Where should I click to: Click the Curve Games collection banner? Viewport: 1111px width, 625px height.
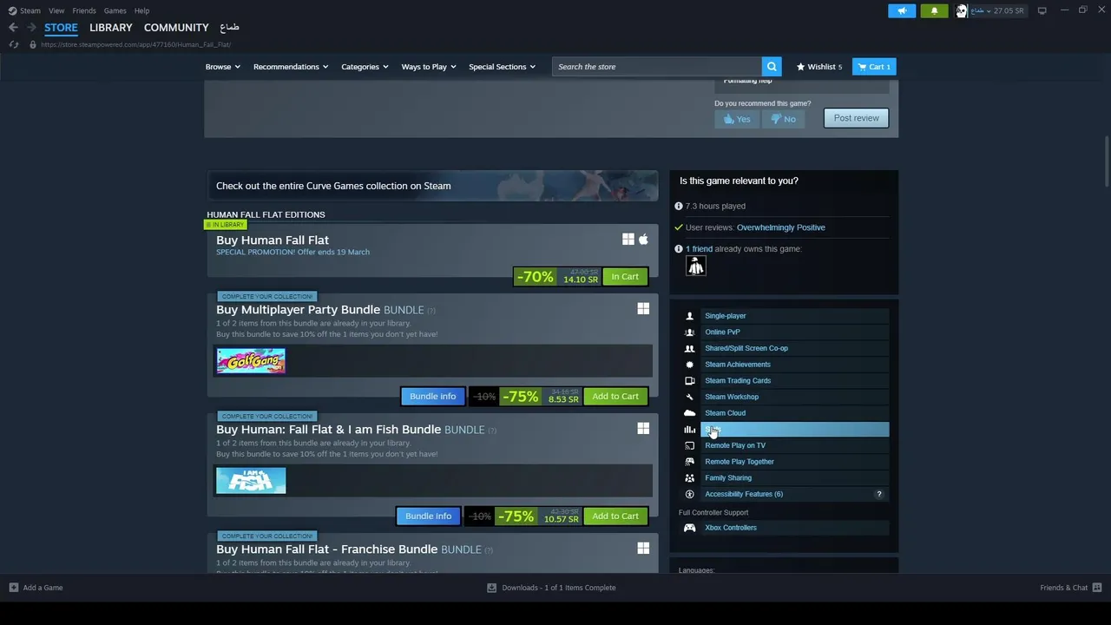(432, 186)
